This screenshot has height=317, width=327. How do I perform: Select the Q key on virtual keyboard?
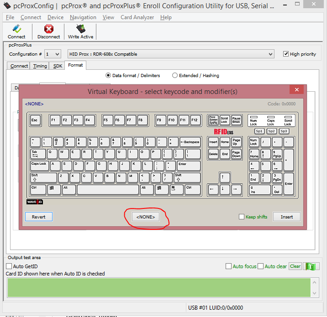52,154
